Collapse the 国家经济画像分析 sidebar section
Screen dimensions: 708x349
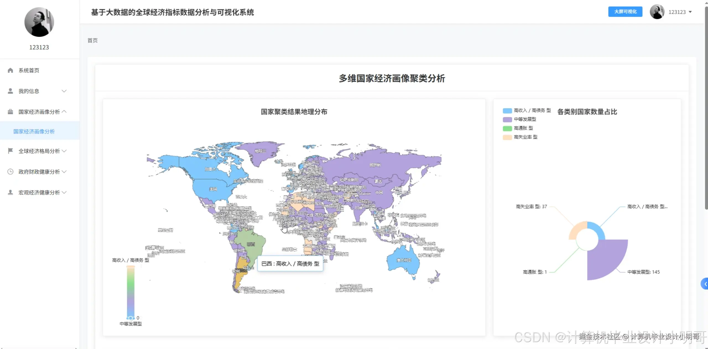coord(39,111)
